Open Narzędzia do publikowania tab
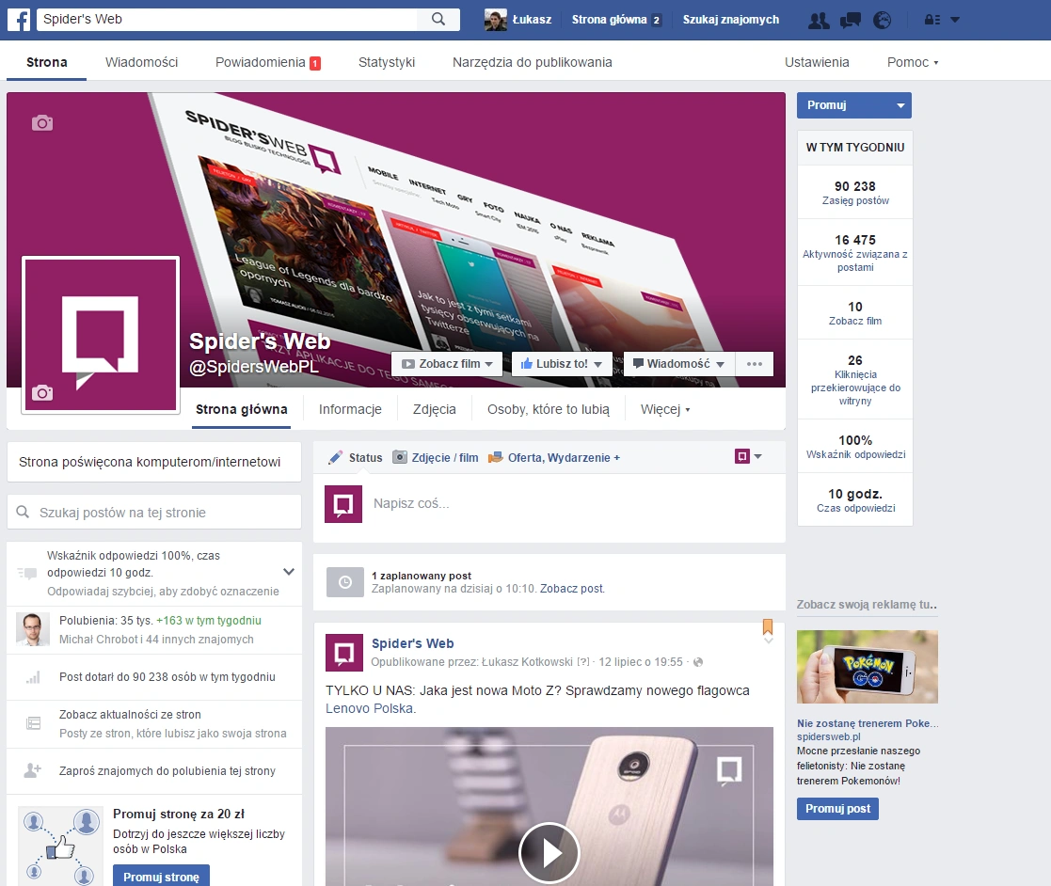The height and width of the screenshot is (886, 1051). (533, 62)
